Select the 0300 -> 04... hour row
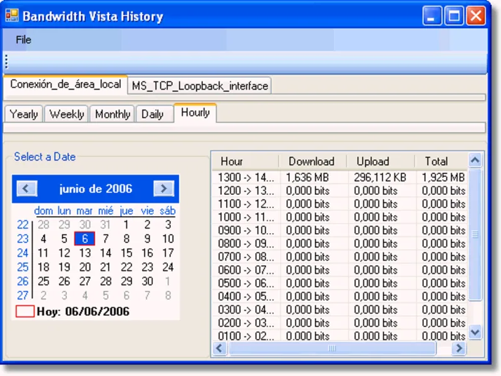Image resolution: width=501 pixels, height=376 pixels. pos(339,310)
